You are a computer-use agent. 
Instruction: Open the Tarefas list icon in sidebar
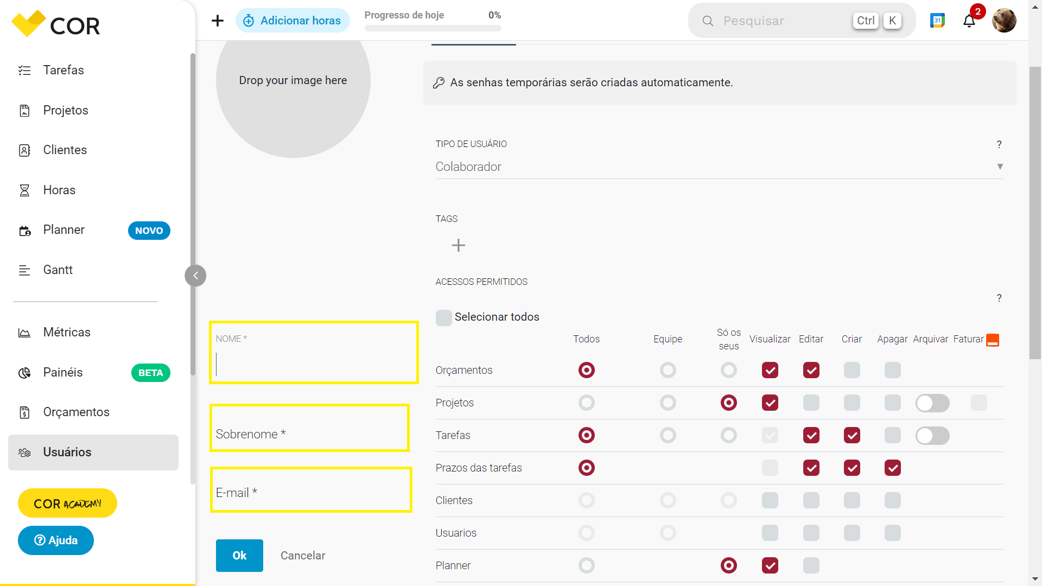pos(24,71)
